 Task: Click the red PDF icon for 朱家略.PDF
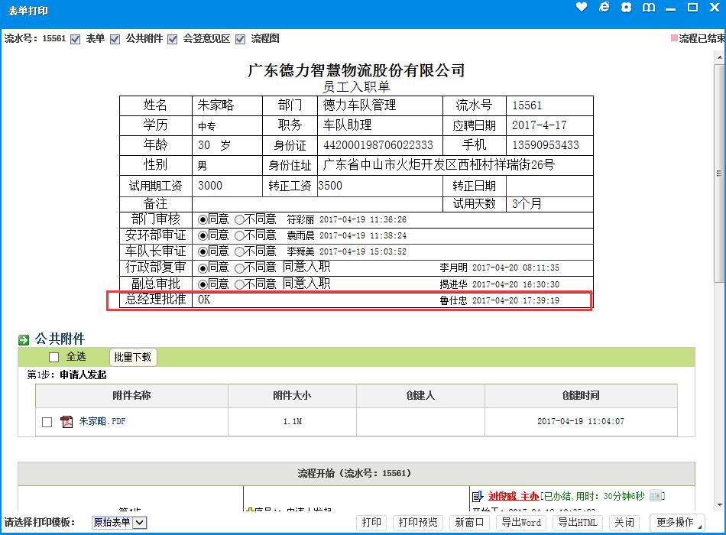67,421
